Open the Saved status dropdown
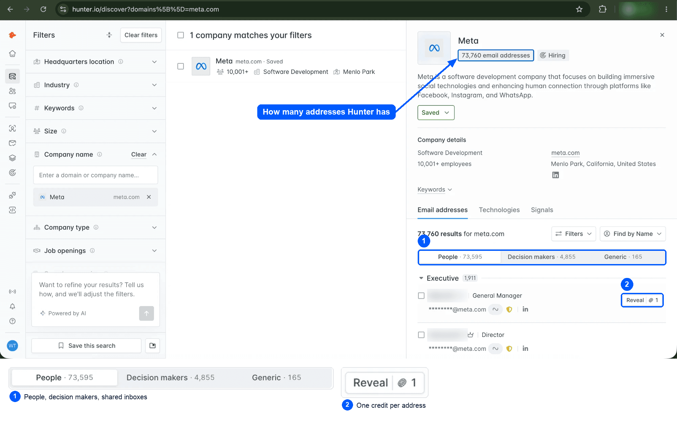The width and height of the screenshot is (677, 421). click(436, 113)
